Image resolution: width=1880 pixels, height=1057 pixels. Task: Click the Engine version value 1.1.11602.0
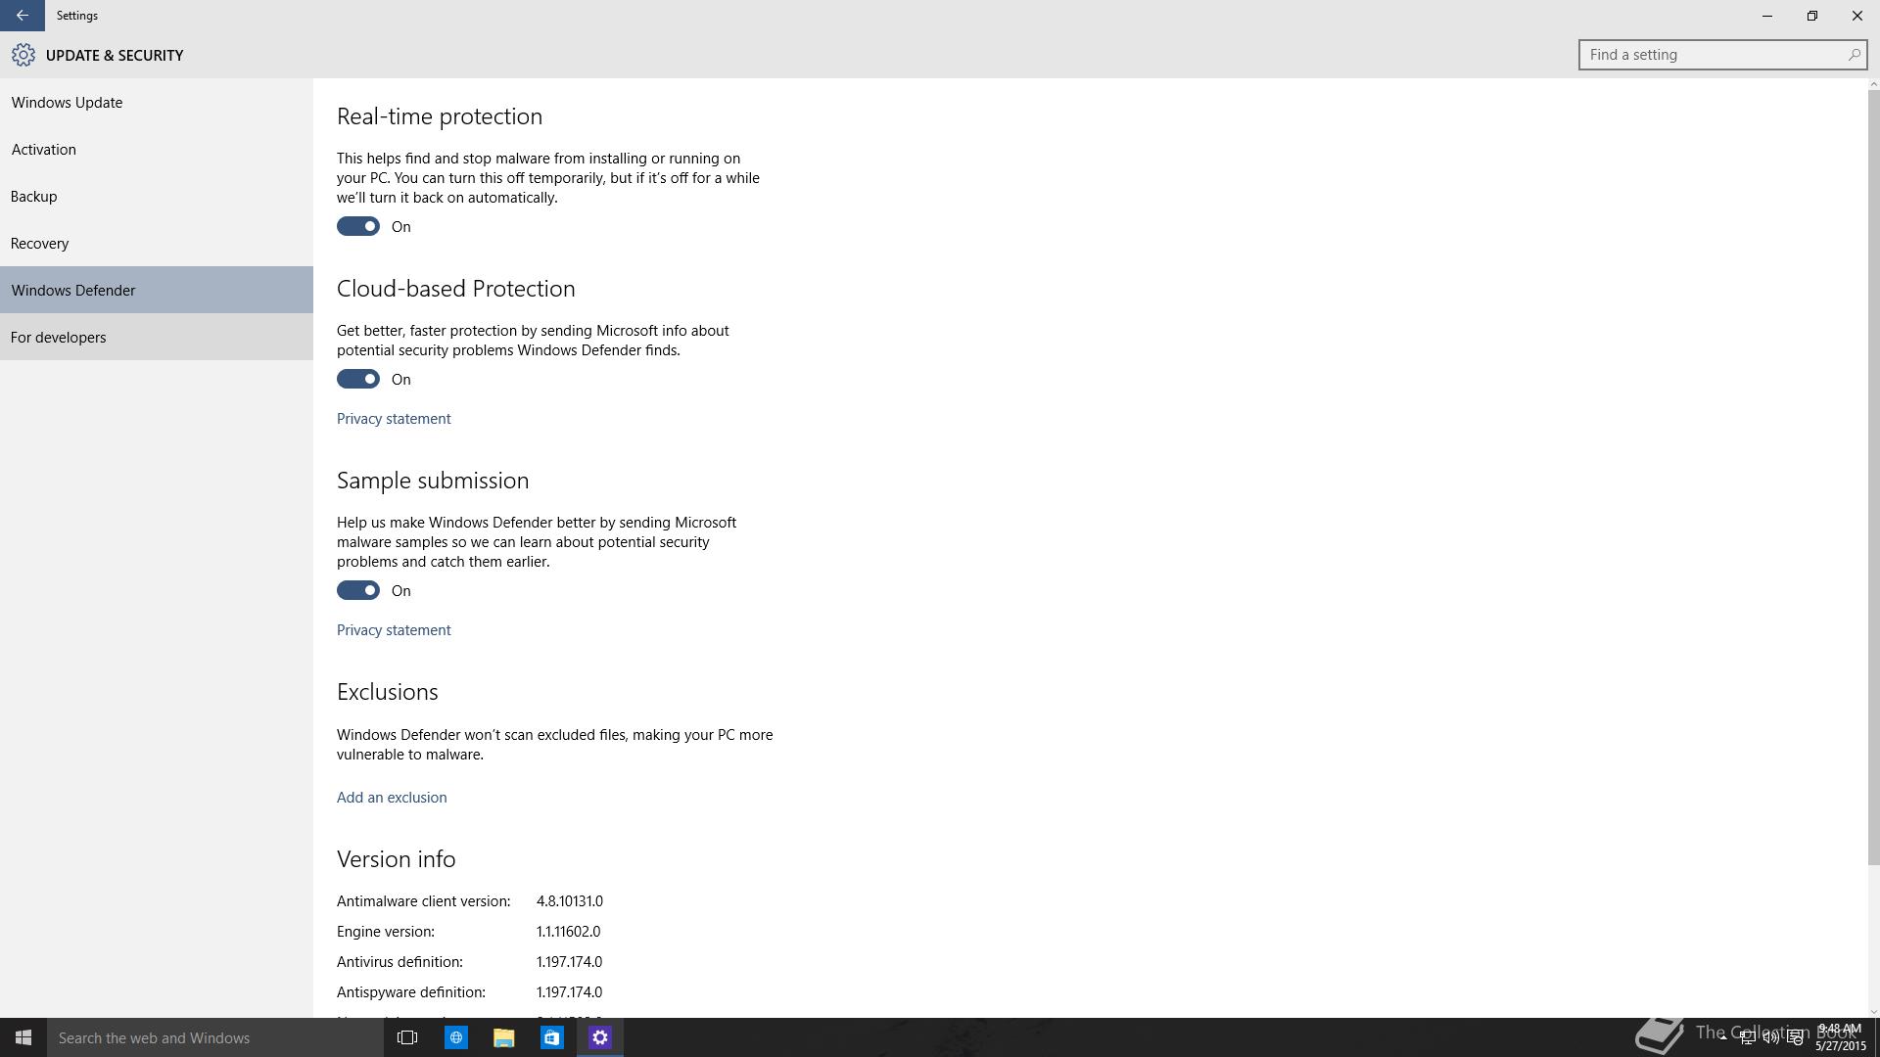coord(568,931)
